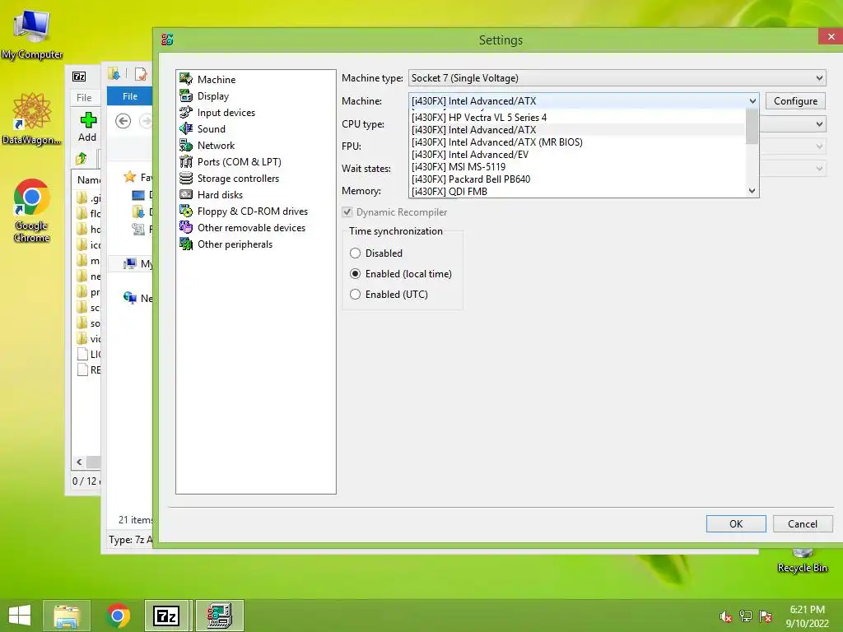This screenshot has width=843, height=632.
Task: Open the FPU dropdown arrow
Action: coord(819,146)
